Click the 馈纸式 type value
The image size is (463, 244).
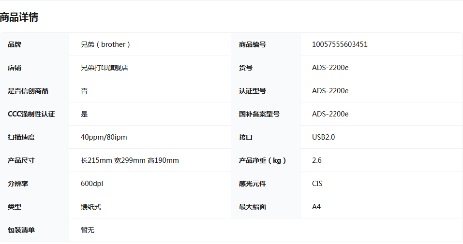point(91,207)
